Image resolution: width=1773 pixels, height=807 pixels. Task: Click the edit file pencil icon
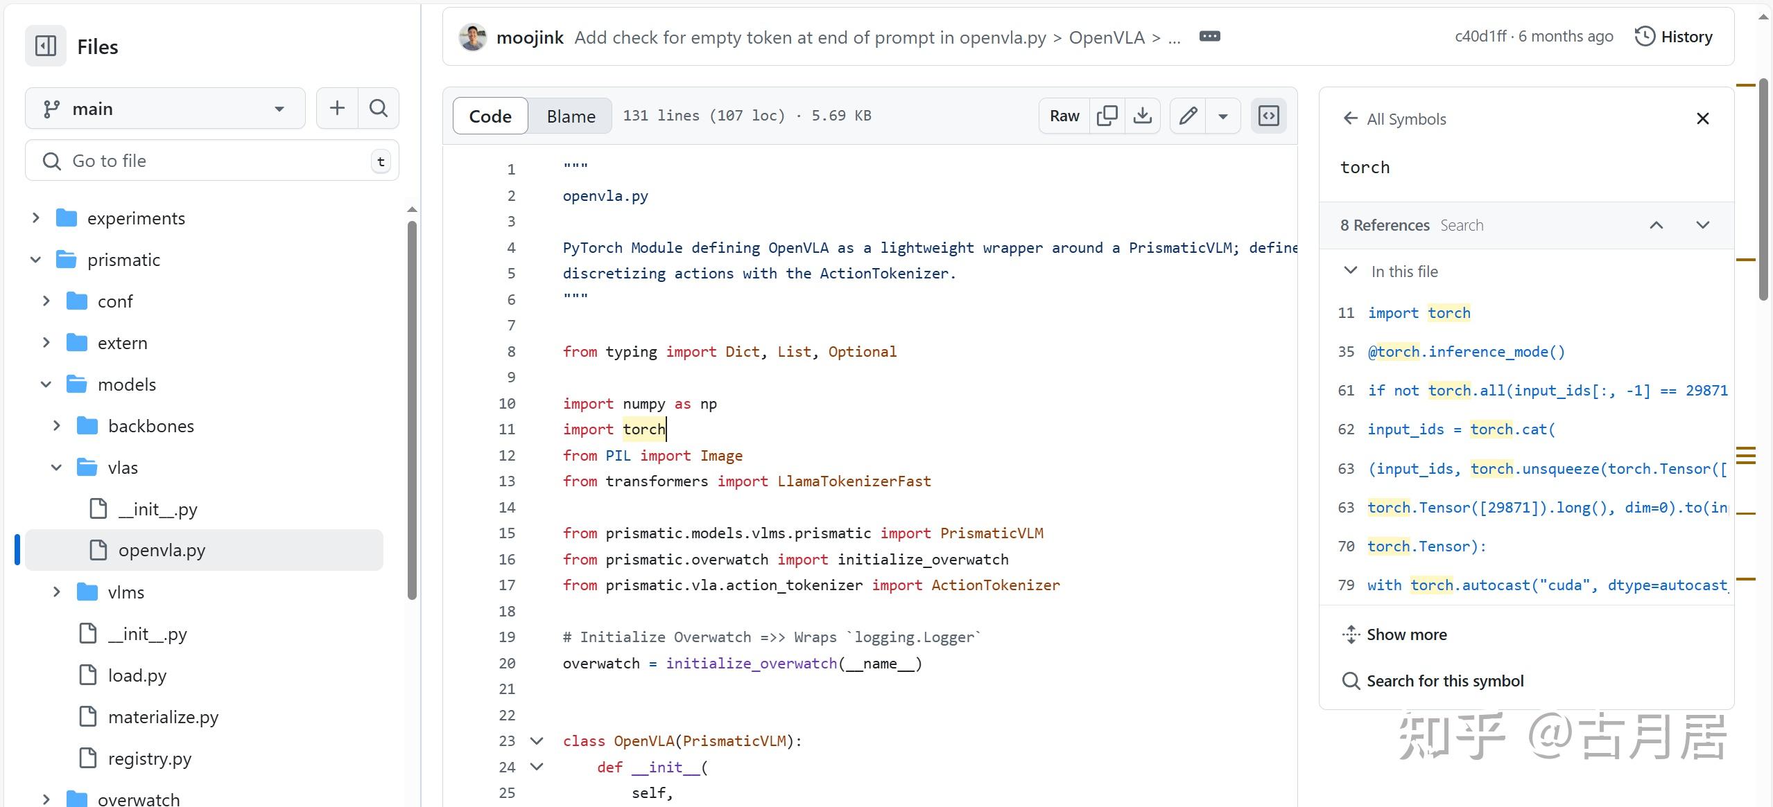coord(1188,116)
